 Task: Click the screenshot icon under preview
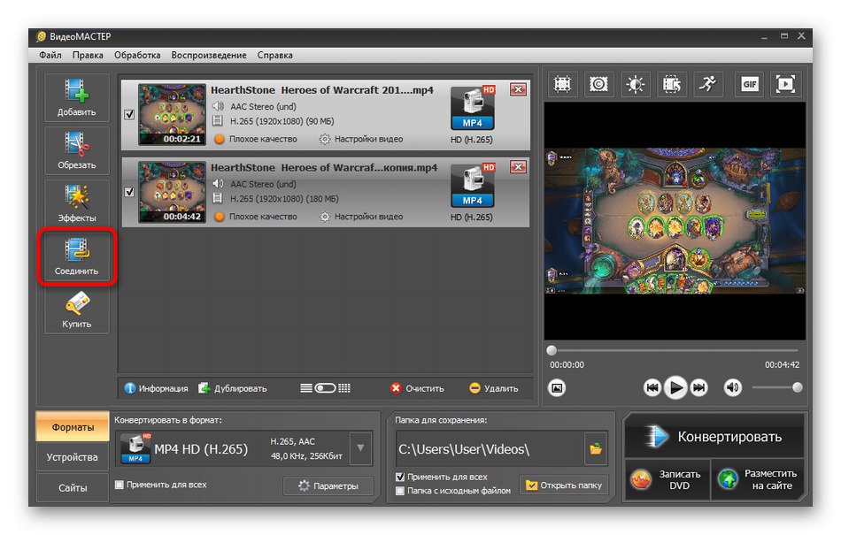click(x=557, y=387)
